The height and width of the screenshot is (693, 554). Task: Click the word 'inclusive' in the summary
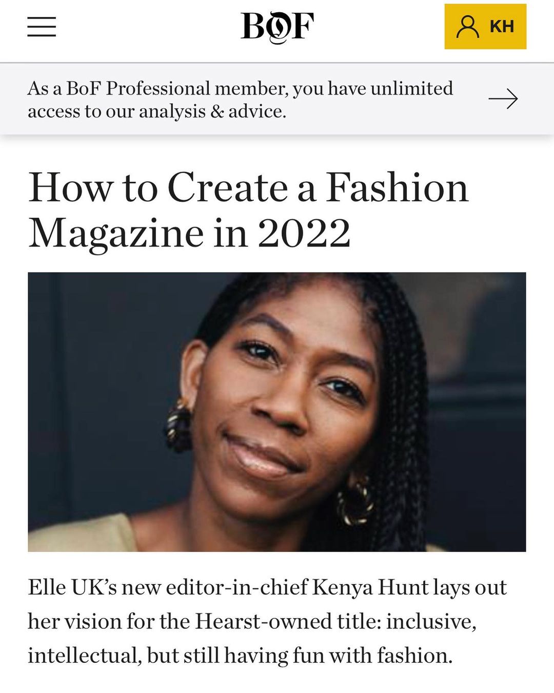click(430, 622)
